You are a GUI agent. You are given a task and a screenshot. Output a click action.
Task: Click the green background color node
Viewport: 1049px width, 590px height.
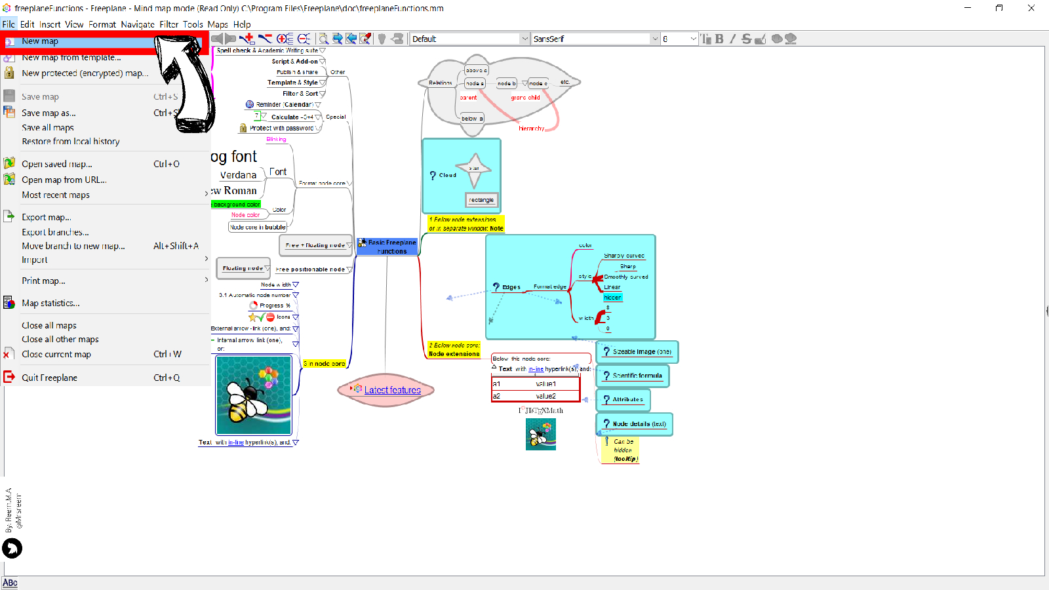[x=236, y=205]
